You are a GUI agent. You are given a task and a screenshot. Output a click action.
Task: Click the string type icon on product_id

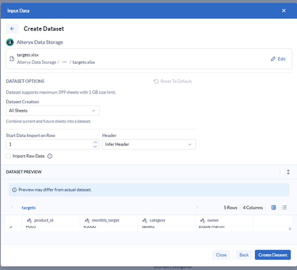[x=29, y=221]
